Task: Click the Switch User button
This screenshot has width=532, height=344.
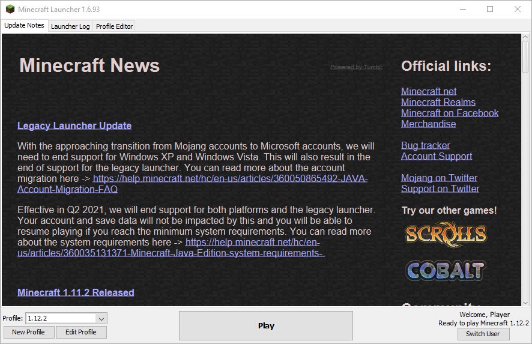Action: coord(483,334)
